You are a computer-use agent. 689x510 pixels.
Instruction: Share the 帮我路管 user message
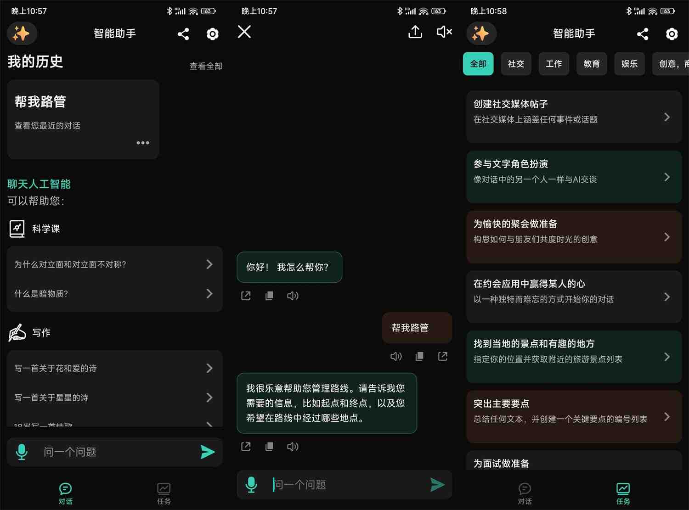click(x=443, y=356)
